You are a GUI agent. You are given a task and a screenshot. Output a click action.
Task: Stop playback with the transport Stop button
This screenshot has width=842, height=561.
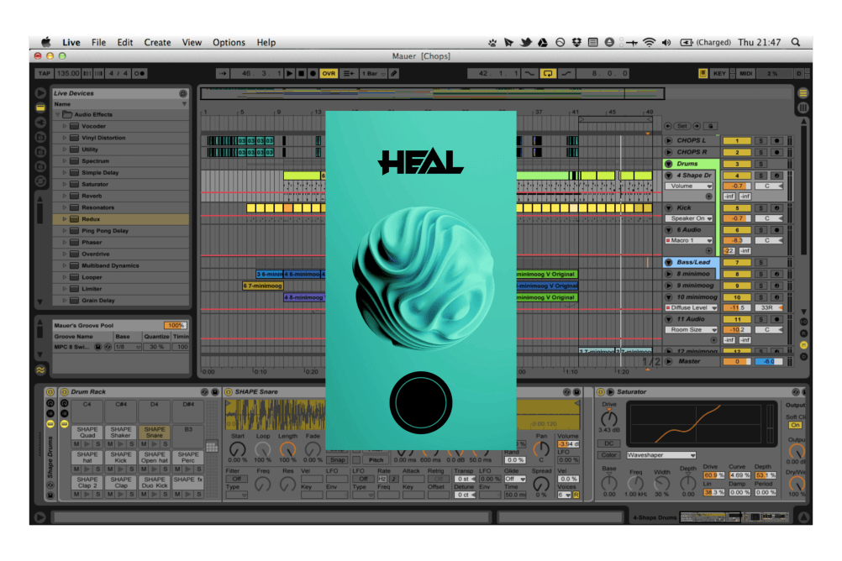[301, 74]
